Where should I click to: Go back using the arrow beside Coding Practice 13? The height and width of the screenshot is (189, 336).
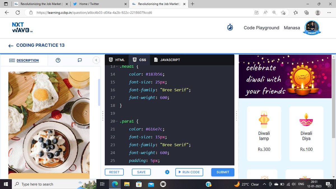(11, 45)
